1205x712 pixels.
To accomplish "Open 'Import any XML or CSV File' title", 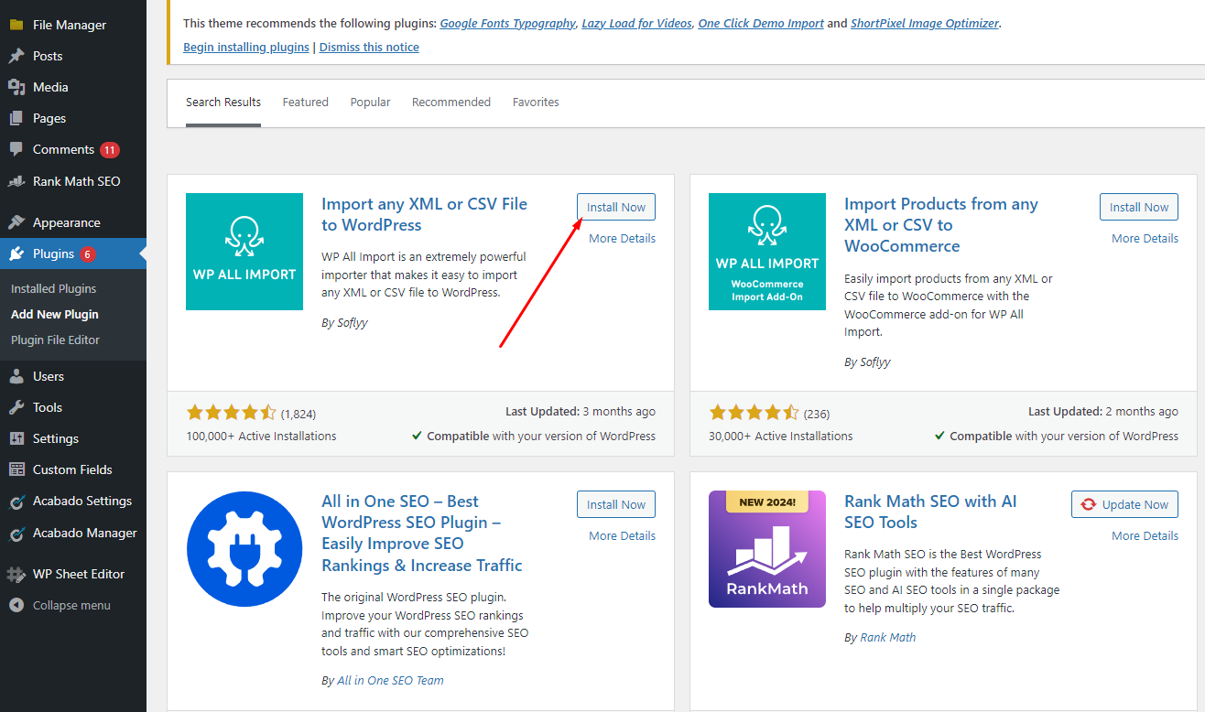I will tap(425, 214).
